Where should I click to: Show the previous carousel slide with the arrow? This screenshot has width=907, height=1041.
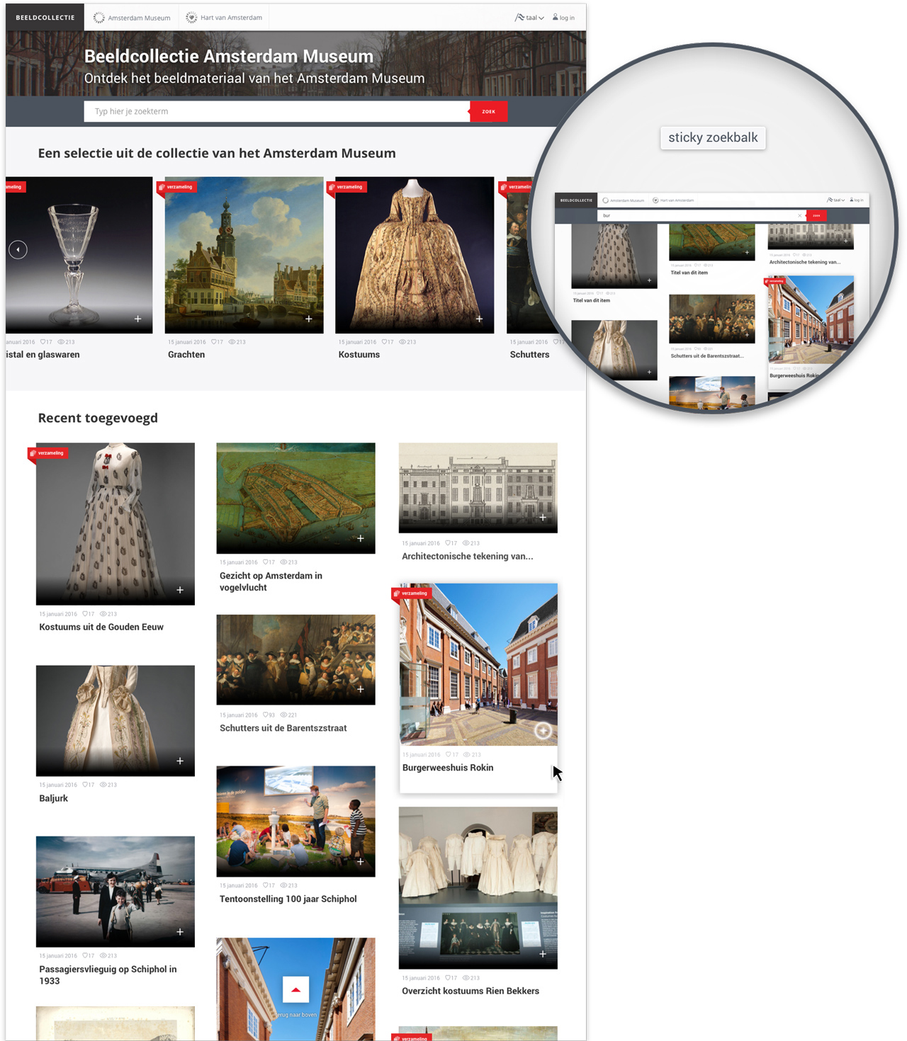[18, 249]
